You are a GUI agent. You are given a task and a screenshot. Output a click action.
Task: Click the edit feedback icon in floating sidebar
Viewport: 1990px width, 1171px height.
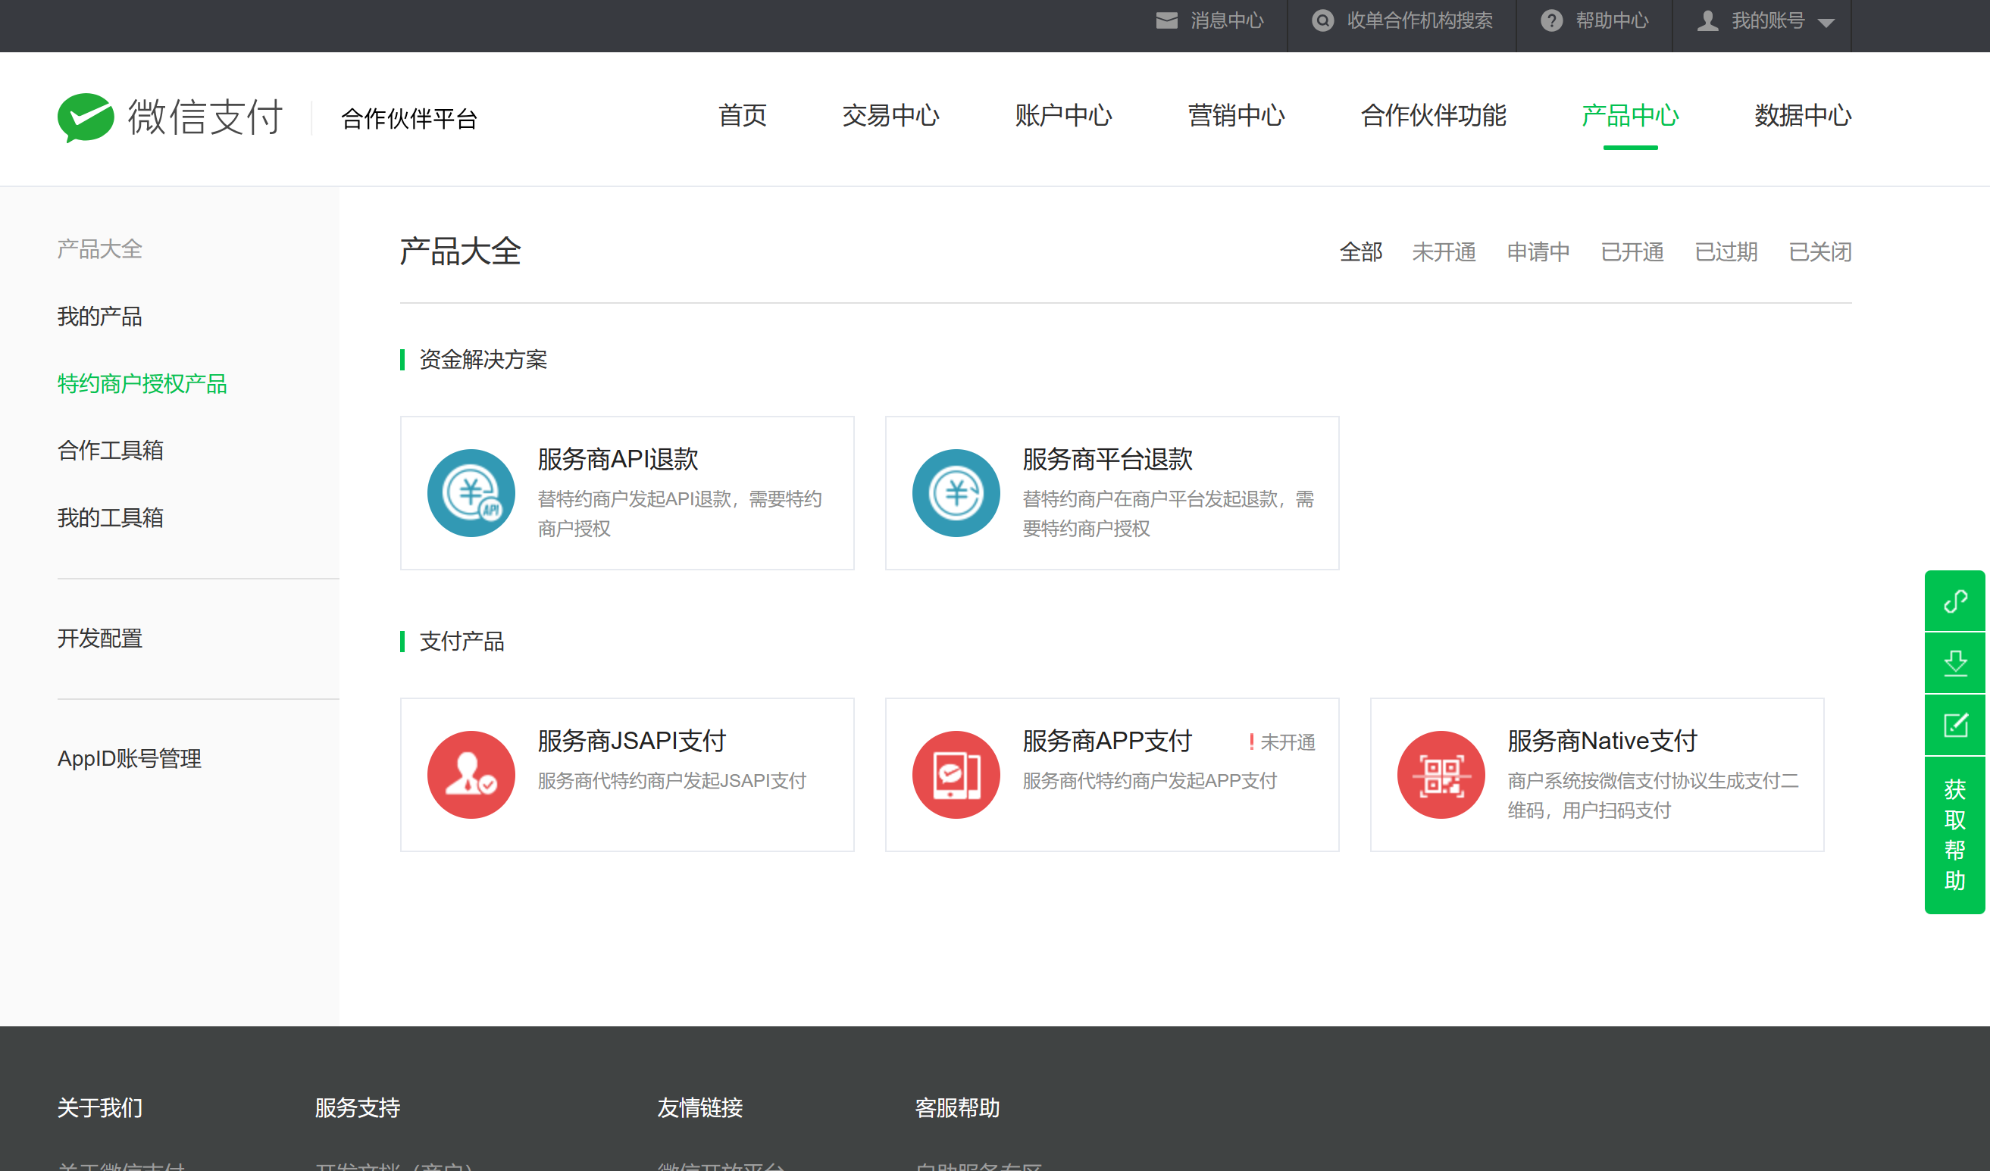click(1954, 724)
